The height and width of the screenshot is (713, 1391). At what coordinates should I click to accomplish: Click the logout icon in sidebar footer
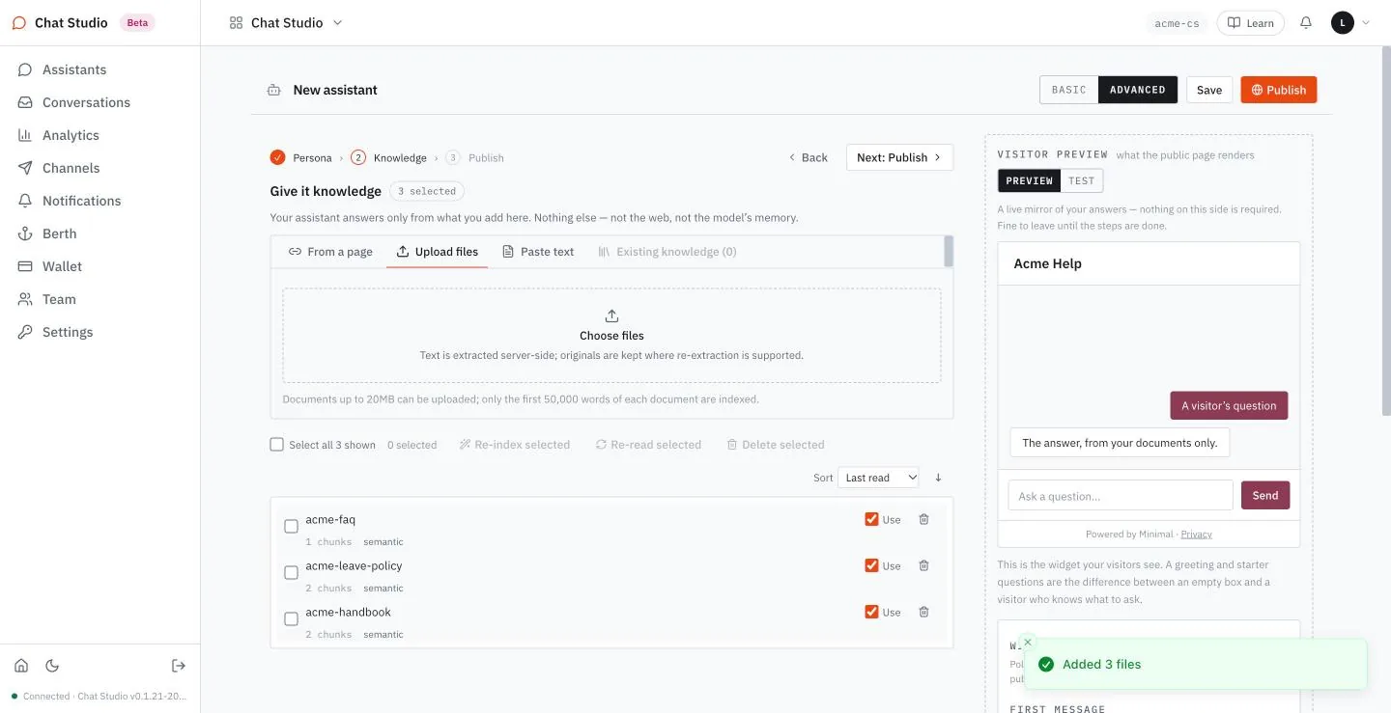[x=179, y=666]
